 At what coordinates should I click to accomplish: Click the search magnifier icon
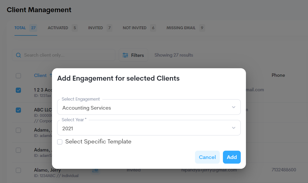[x=18, y=55]
